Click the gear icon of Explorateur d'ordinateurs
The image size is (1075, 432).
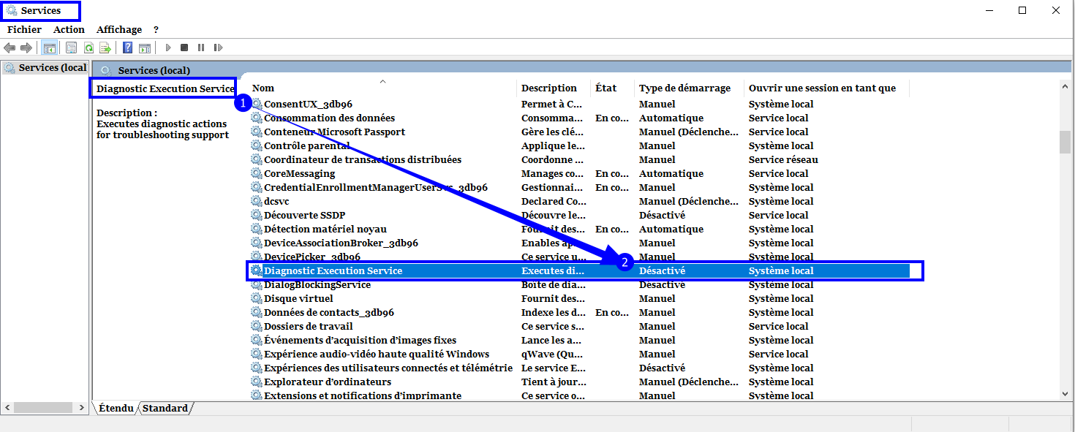click(x=257, y=382)
